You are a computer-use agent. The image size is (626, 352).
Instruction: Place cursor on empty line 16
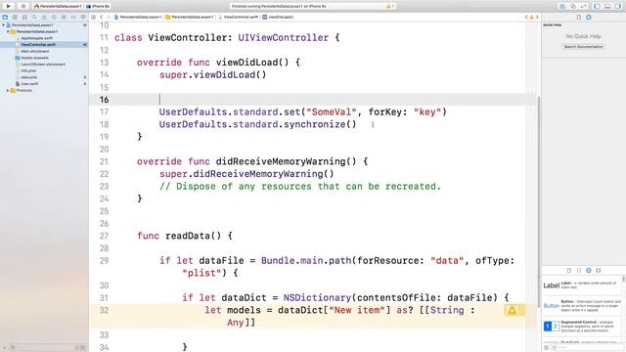coord(313,100)
